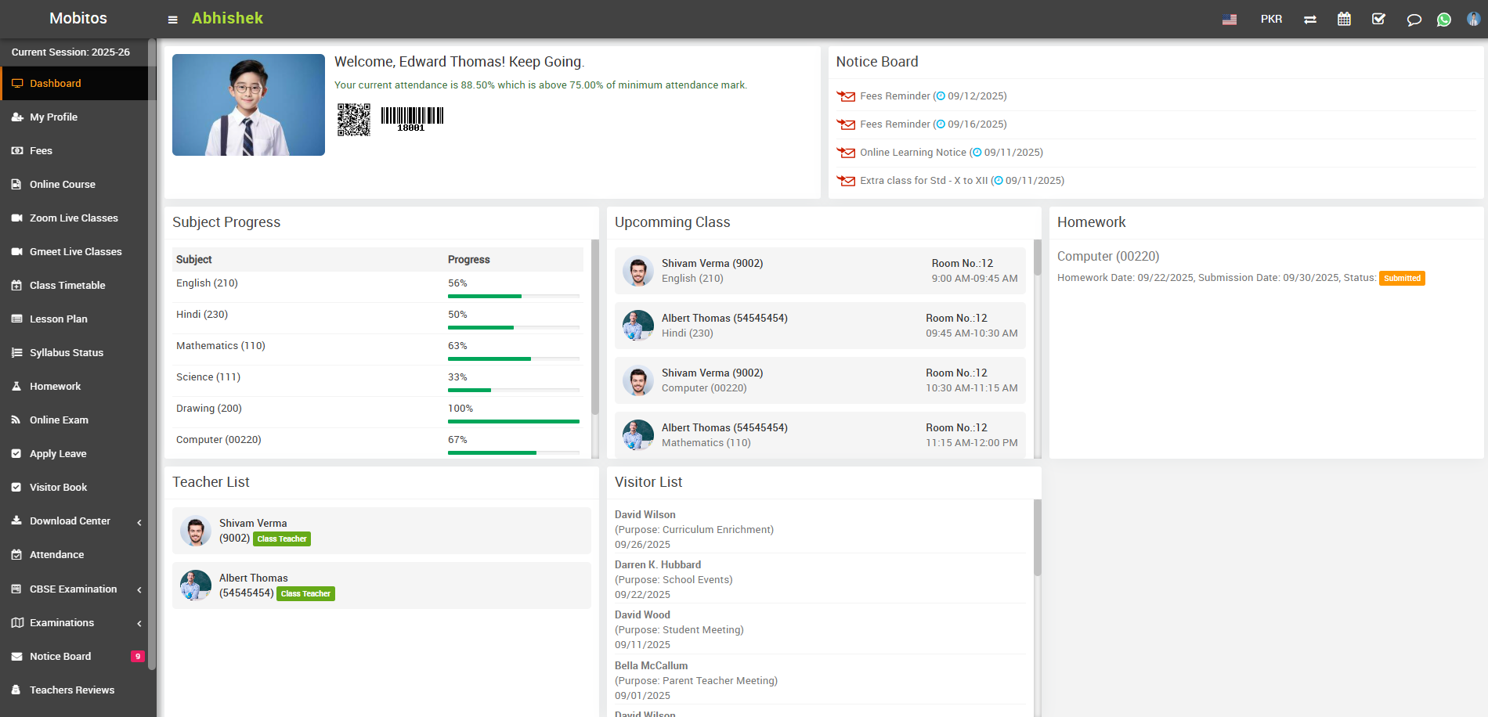
Task: Open Zoom Live Classes menu item
Action: click(74, 218)
